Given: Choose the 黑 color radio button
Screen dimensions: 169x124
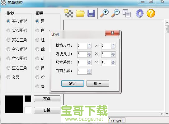Looking at the screenshot, I should pyautogui.click(x=37, y=21).
